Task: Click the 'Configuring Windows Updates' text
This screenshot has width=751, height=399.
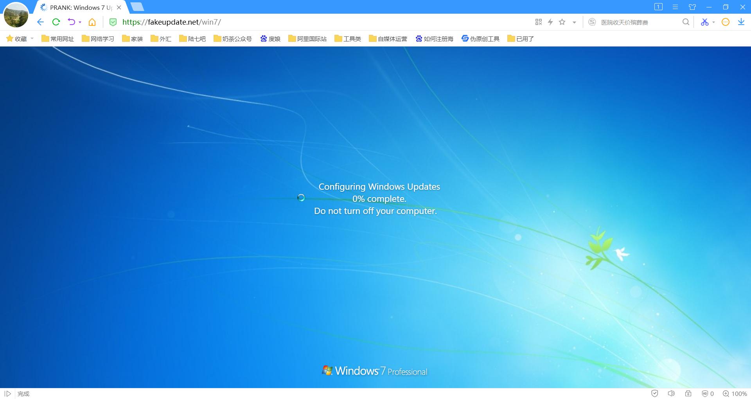Action: click(379, 187)
